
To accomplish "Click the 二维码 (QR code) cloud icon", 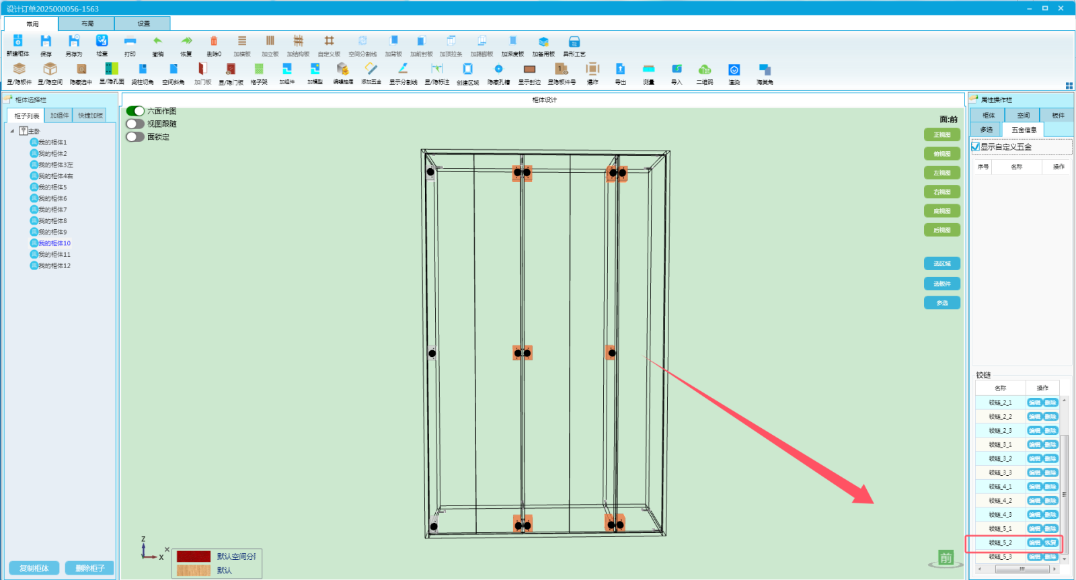I will [x=705, y=69].
